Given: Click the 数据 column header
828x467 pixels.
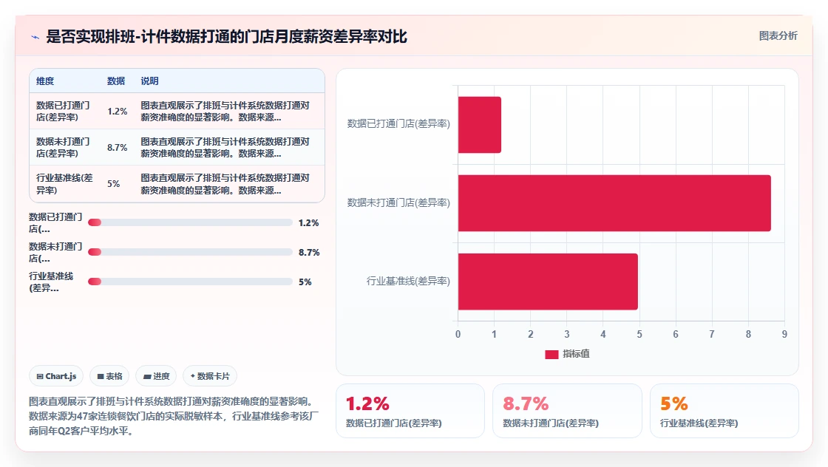Looking at the screenshot, I should pos(116,81).
